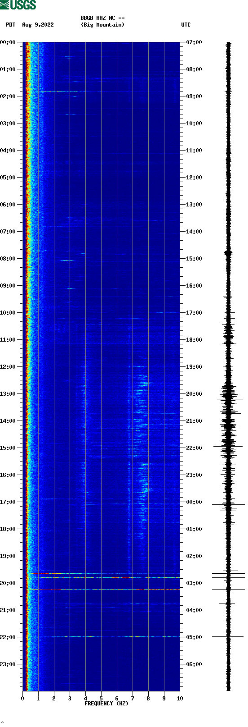Click the PDT time label 06:00
This screenshot has width=248, height=727.
[x=8, y=205]
